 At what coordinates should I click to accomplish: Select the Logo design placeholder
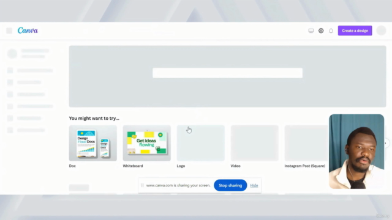pos(200,143)
